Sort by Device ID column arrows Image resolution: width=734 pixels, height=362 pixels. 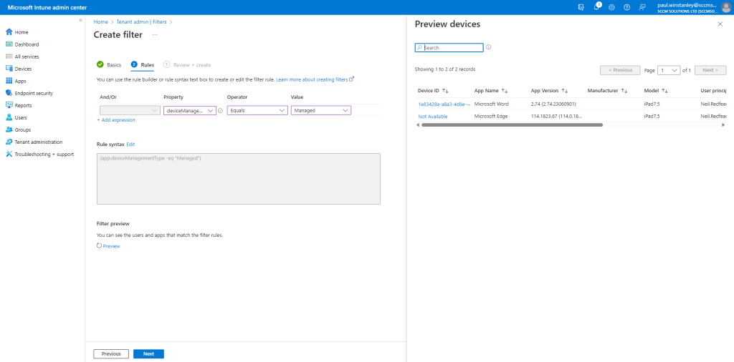445,91
